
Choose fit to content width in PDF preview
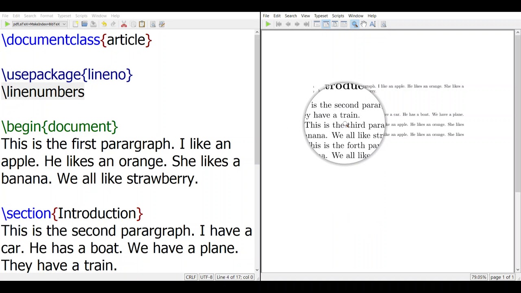(x=344, y=24)
